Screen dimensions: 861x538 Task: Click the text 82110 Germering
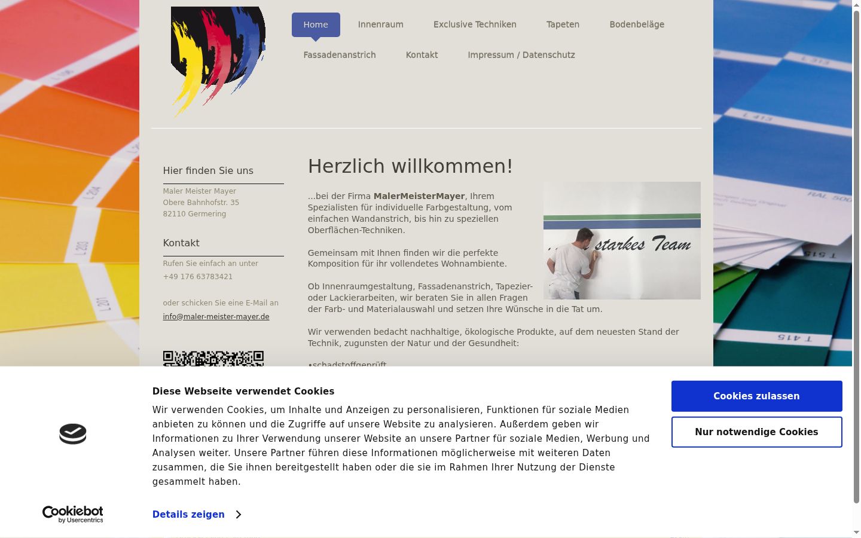coord(194,214)
